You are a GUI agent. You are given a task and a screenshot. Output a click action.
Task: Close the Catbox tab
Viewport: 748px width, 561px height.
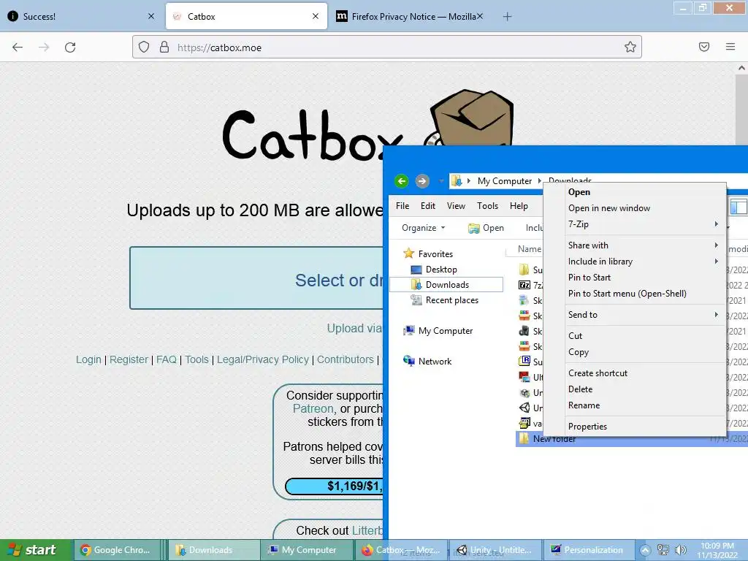coord(316,16)
